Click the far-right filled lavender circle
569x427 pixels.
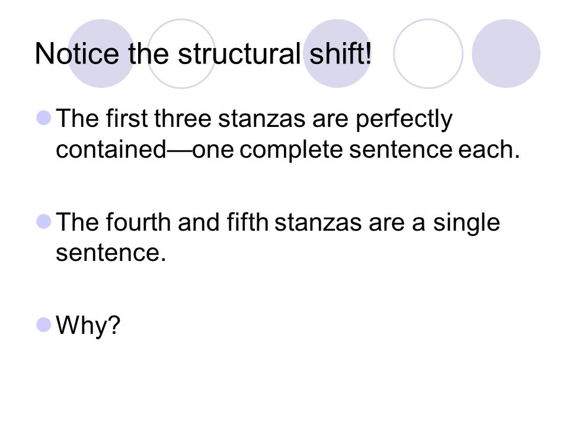coord(506,53)
